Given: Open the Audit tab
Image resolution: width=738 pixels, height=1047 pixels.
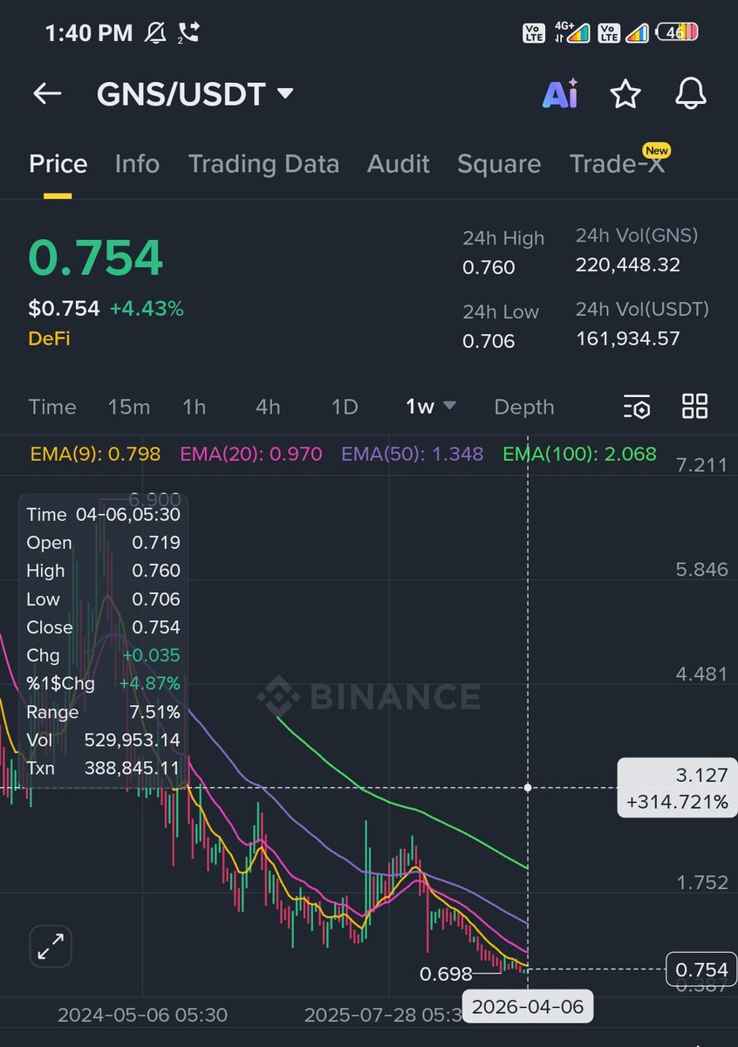Looking at the screenshot, I should click(x=398, y=164).
